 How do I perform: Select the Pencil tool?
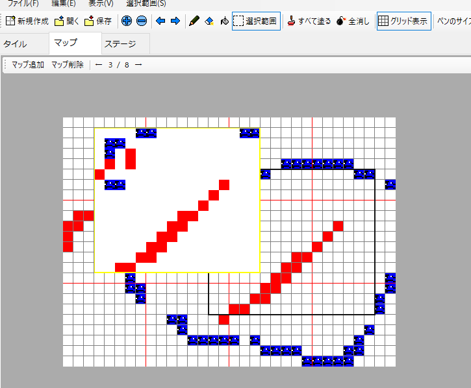tap(194, 21)
